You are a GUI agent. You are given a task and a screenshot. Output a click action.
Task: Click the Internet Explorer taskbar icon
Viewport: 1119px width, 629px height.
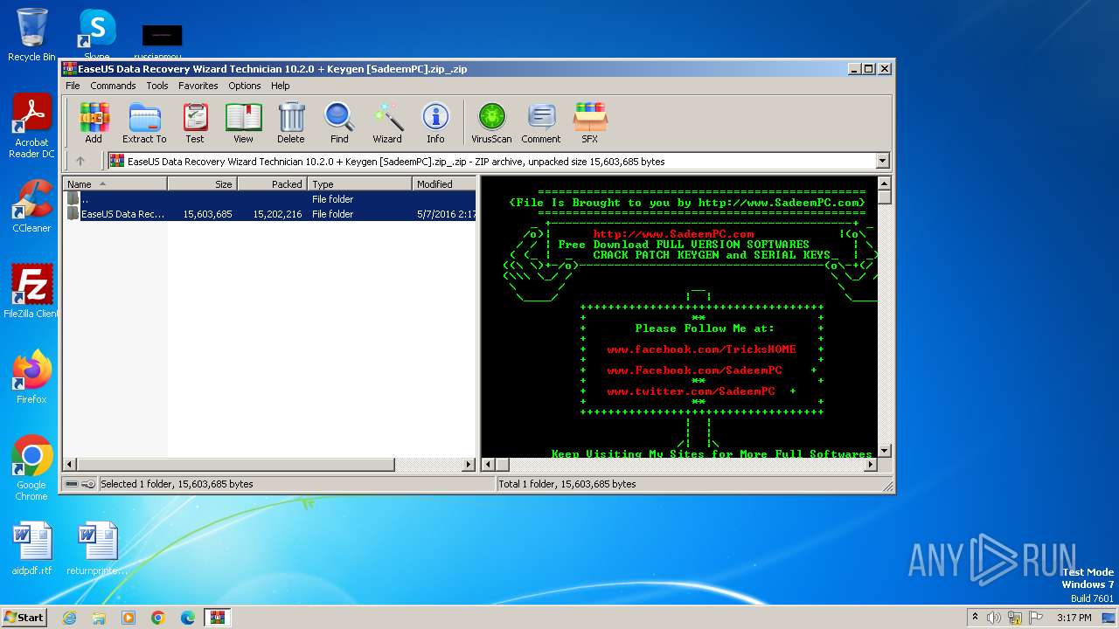[x=70, y=618]
